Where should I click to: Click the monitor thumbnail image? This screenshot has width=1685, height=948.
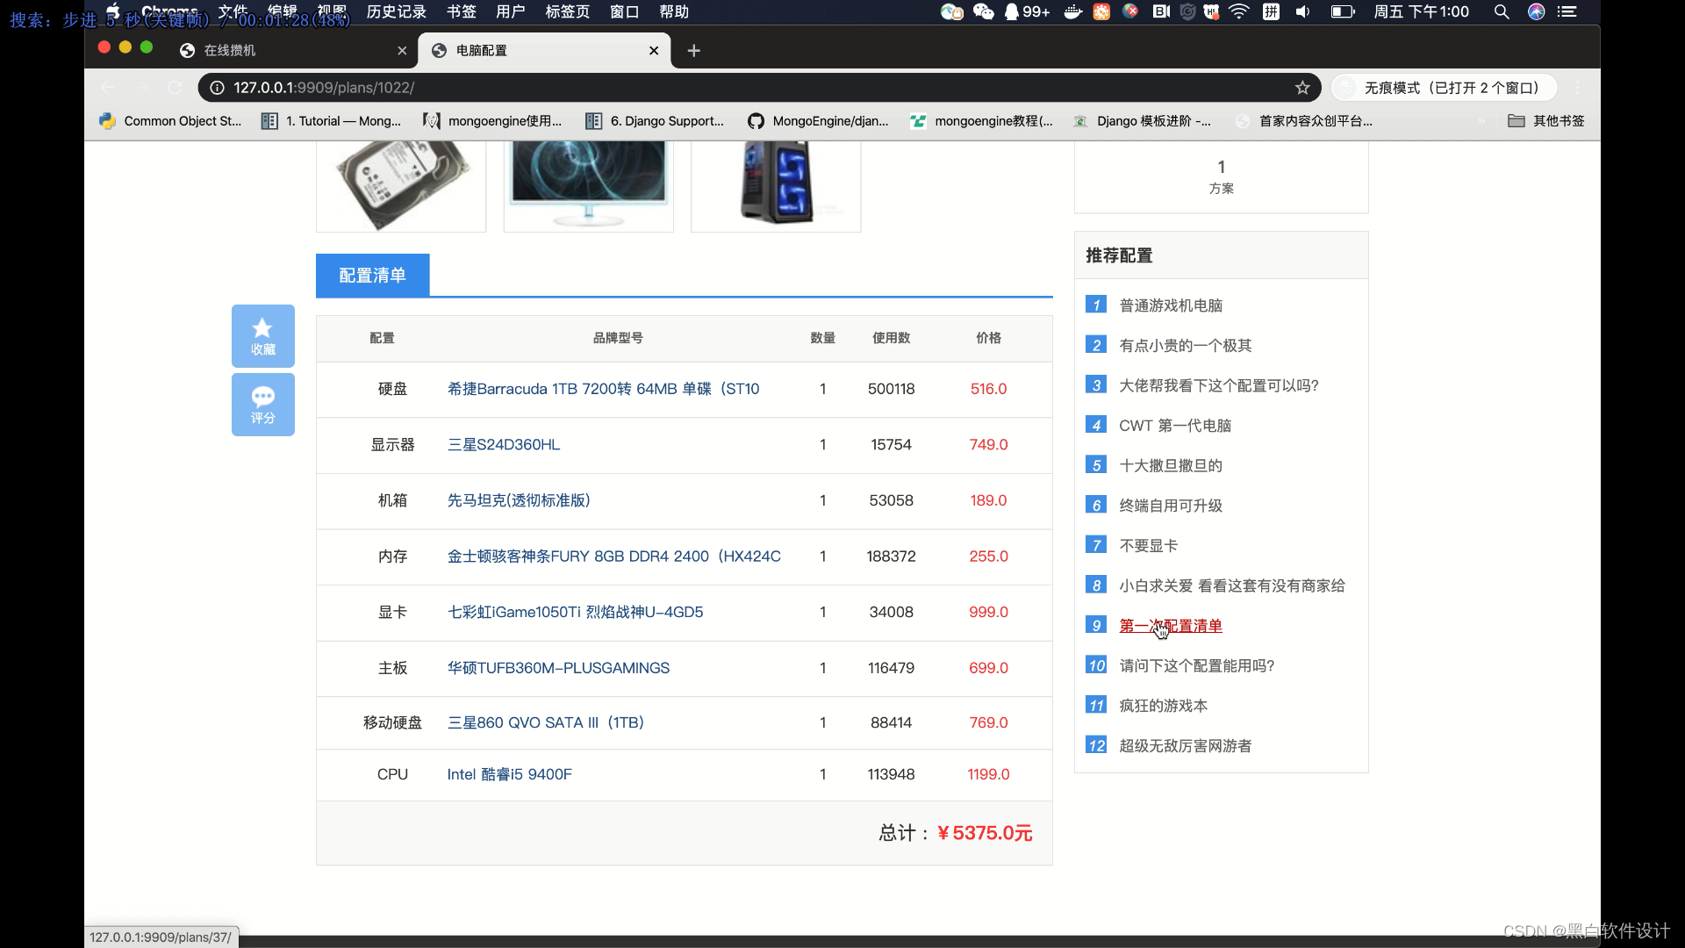[x=588, y=186]
